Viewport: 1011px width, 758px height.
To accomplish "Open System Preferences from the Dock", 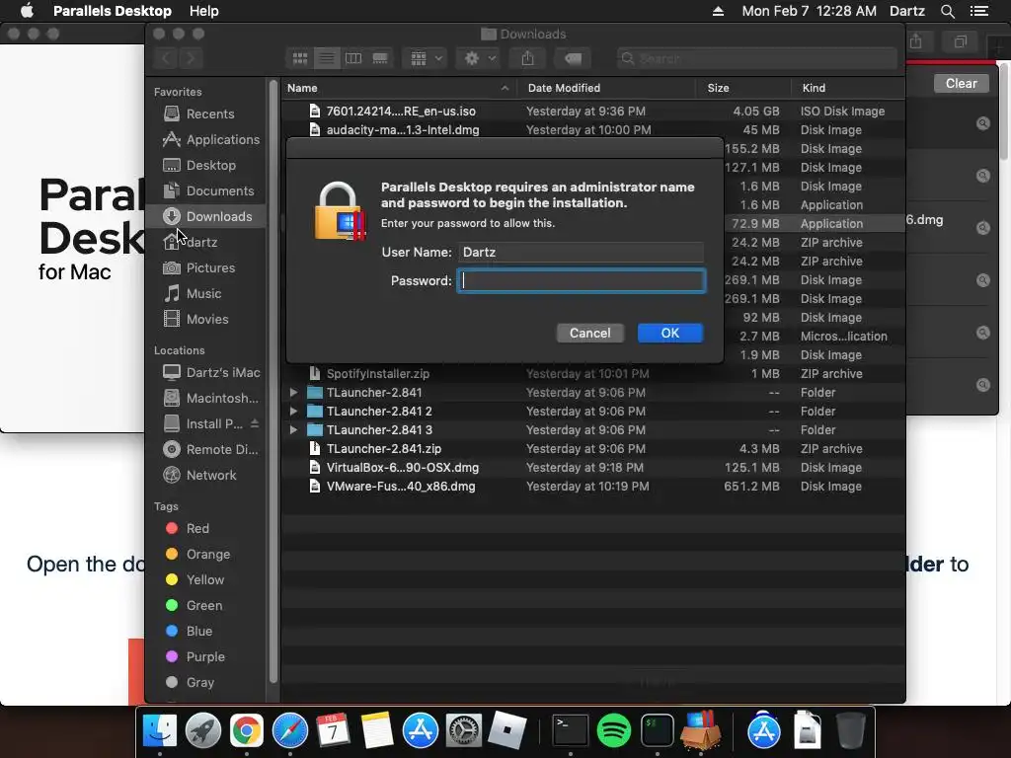I will (x=463, y=731).
